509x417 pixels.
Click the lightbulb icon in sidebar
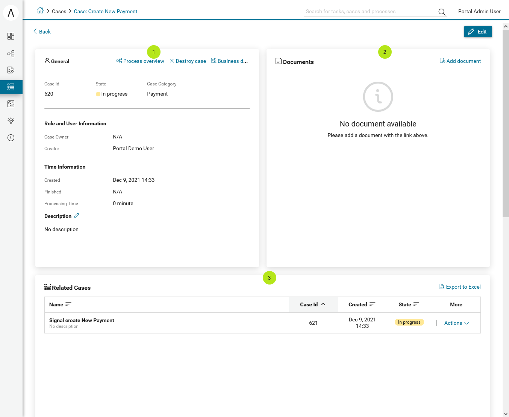coord(11,121)
